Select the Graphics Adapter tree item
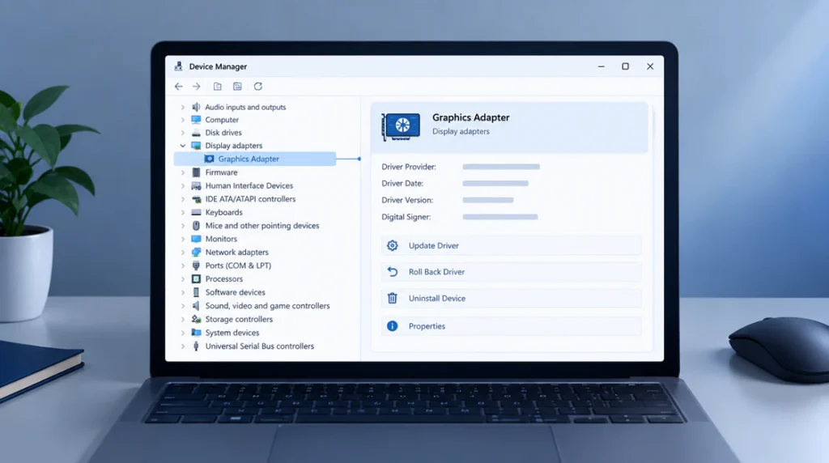The width and height of the screenshot is (829, 463). [255, 159]
